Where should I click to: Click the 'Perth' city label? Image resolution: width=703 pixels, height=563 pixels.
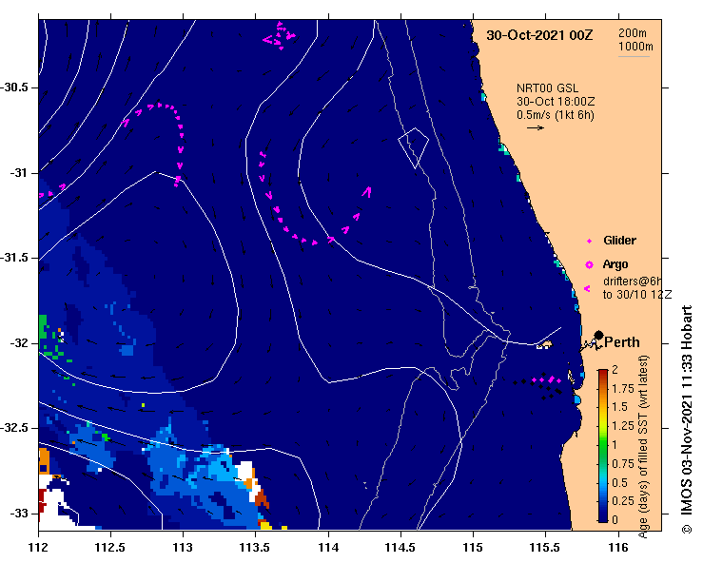coord(622,342)
